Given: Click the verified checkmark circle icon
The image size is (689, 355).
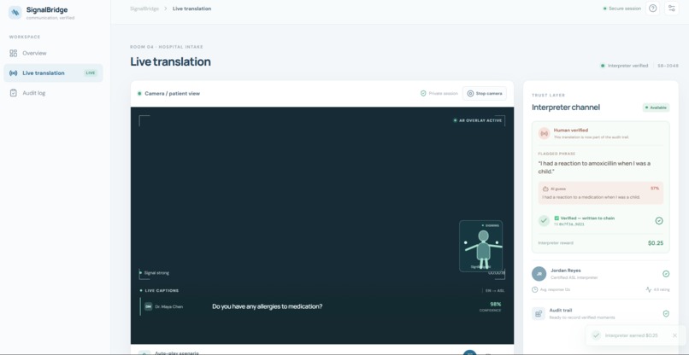Looking at the screenshot, I should point(544,221).
